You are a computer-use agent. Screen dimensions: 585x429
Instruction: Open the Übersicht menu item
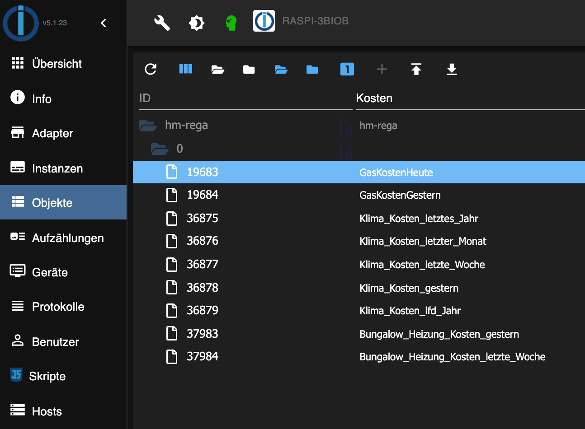[x=63, y=64]
